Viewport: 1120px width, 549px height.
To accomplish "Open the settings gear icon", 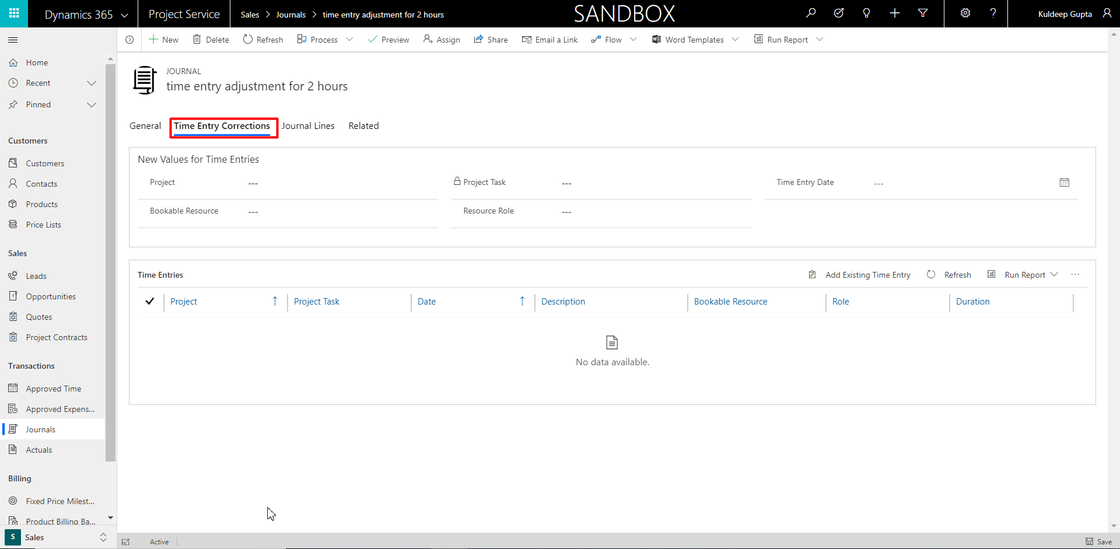I will (x=965, y=13).
